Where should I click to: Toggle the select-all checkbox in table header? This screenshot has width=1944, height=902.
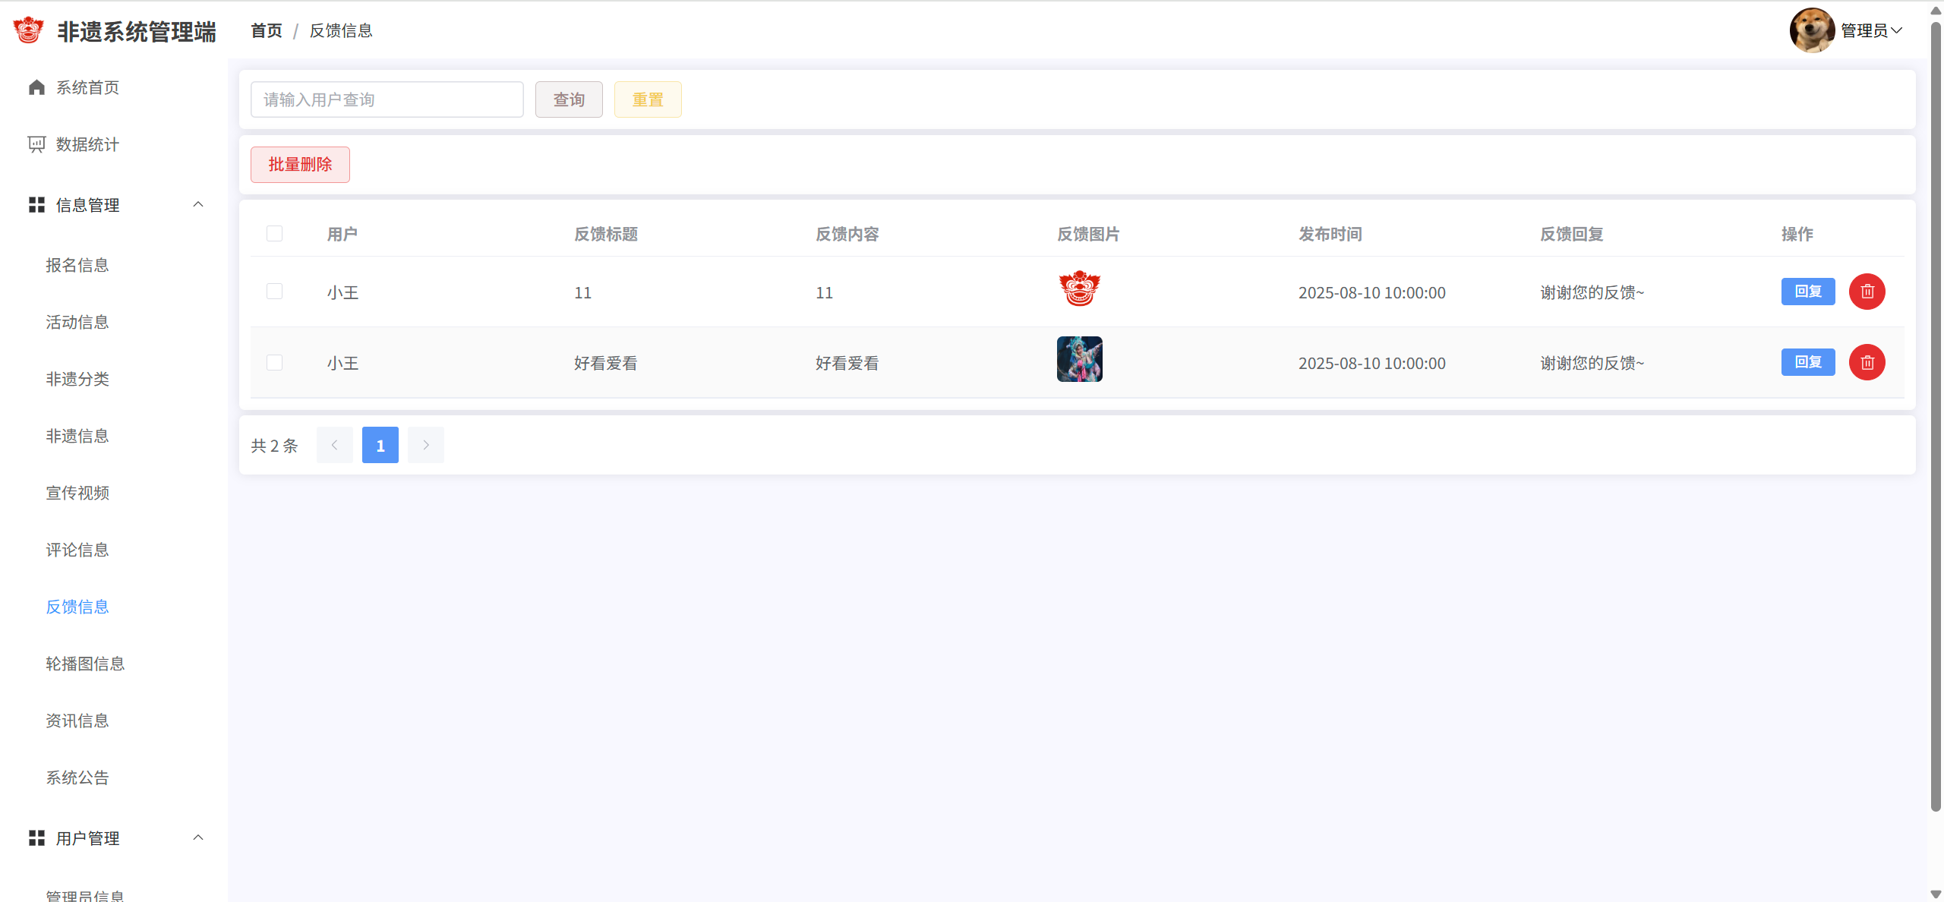tap(274, 234)
